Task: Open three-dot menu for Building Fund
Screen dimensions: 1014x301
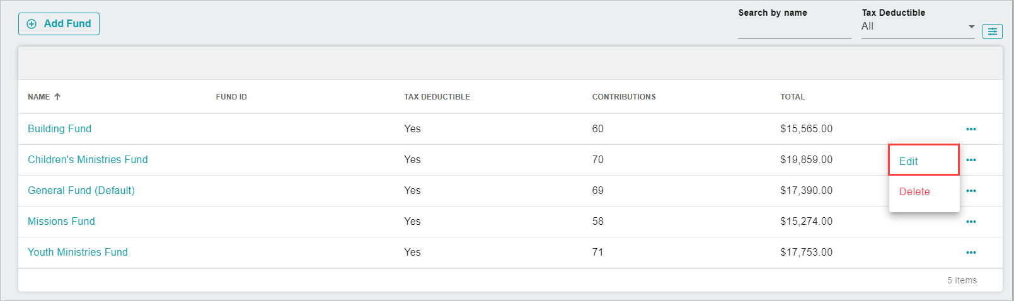Action: pyautogui.click(x=971, y=129)
